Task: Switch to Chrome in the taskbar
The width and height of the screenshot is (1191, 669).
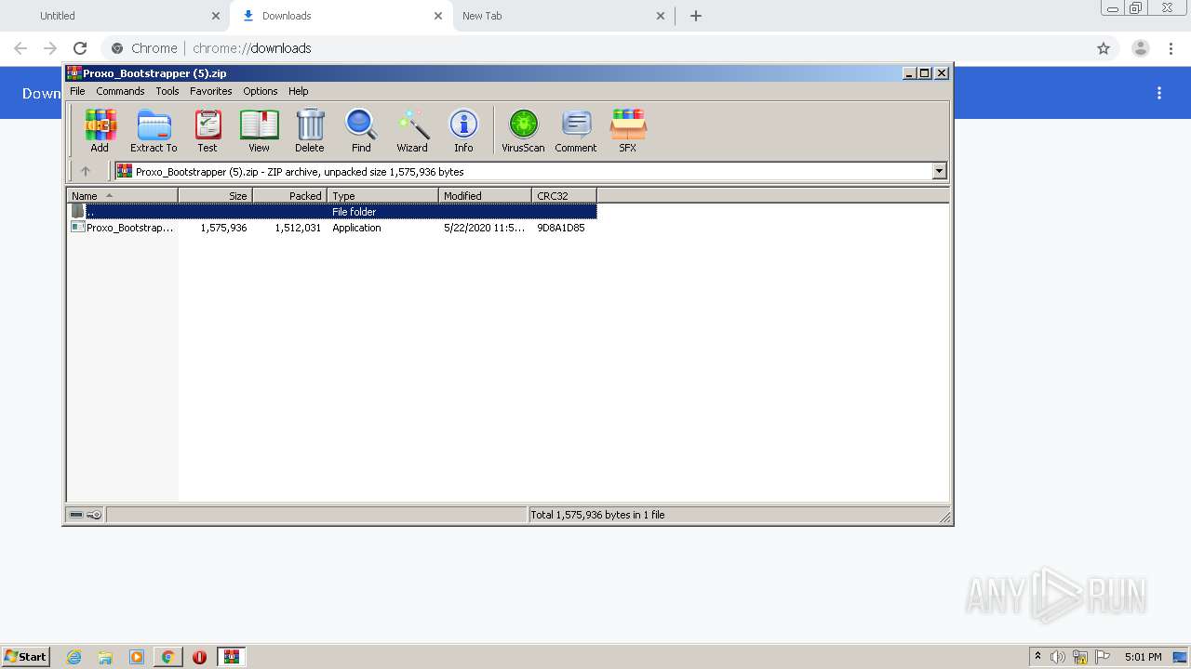Action: (167, 657)
